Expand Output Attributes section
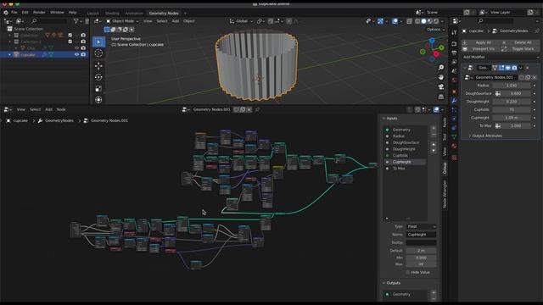This screenshot has height=305, width=543. [x=485, y=136]
